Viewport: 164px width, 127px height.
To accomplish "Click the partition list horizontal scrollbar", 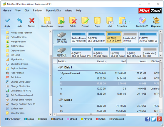I will coord(91,114).
